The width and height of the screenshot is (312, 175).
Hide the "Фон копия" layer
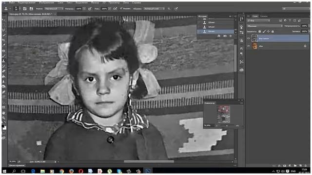tap(248, 38)
